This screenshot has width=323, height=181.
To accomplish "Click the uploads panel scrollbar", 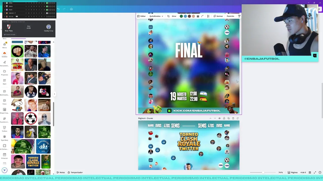I will [x=53, y=114].
